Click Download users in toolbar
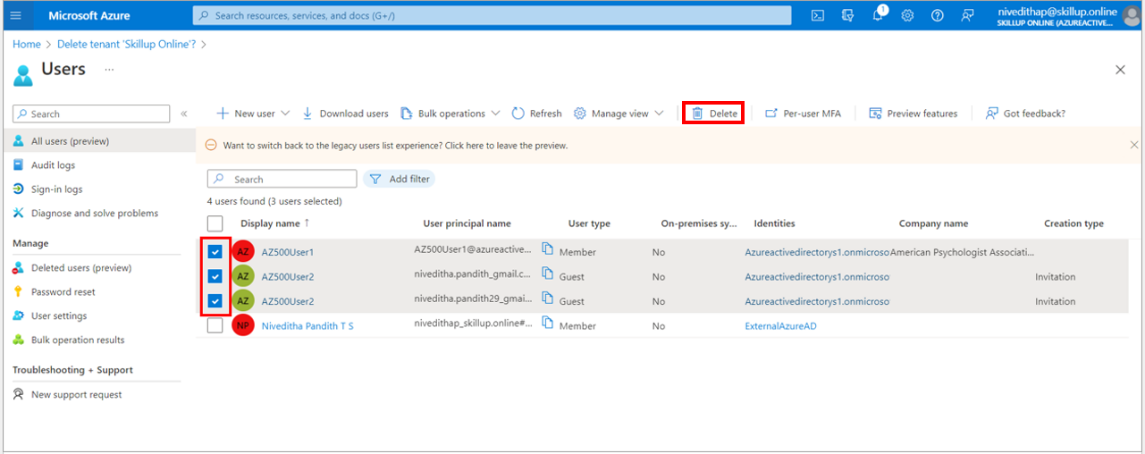 345,113
